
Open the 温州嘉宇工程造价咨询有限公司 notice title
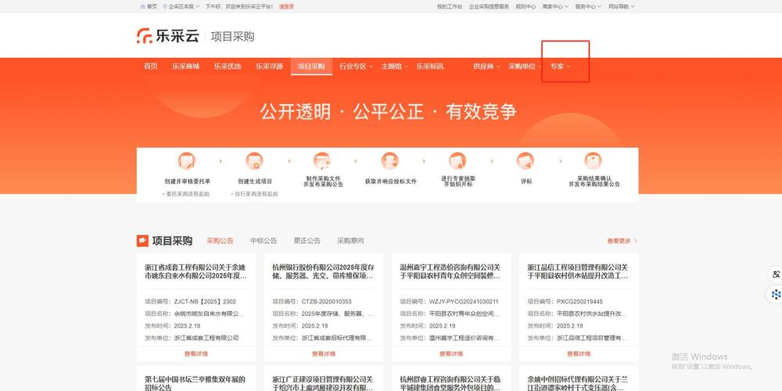[x=451, y=272]
